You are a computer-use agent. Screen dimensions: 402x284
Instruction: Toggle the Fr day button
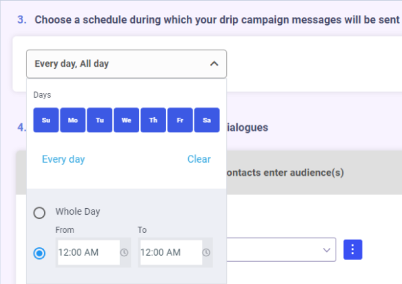click(180, 120)
